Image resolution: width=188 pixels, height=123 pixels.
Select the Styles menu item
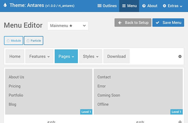click(x=91, y=56)
